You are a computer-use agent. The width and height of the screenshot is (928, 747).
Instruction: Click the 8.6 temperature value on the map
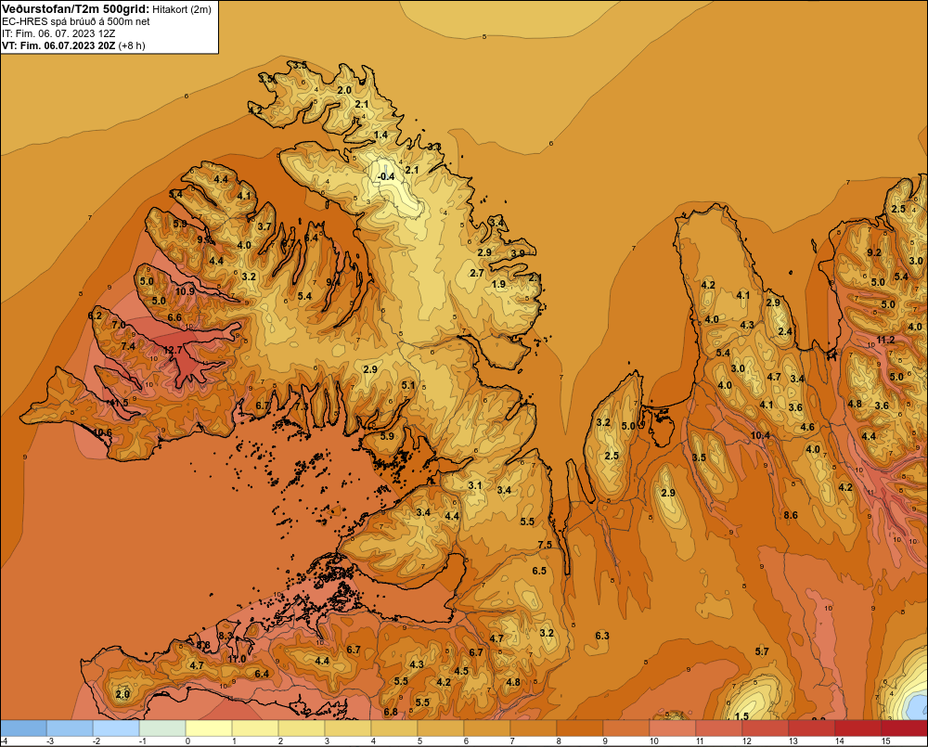coord(791,515)
